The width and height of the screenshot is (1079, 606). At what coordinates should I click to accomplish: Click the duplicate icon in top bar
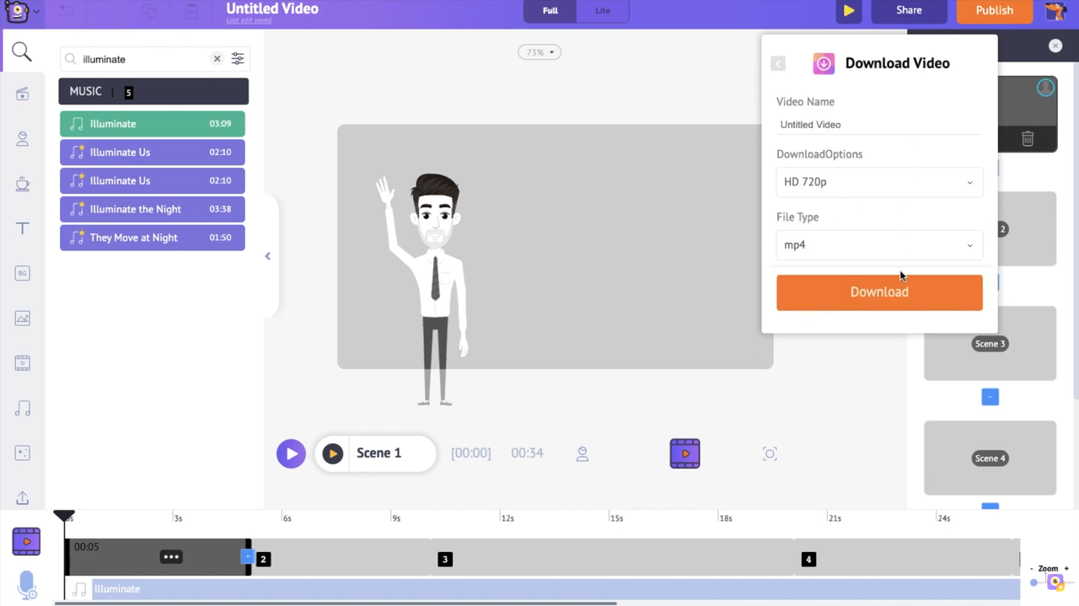point(149,11)
